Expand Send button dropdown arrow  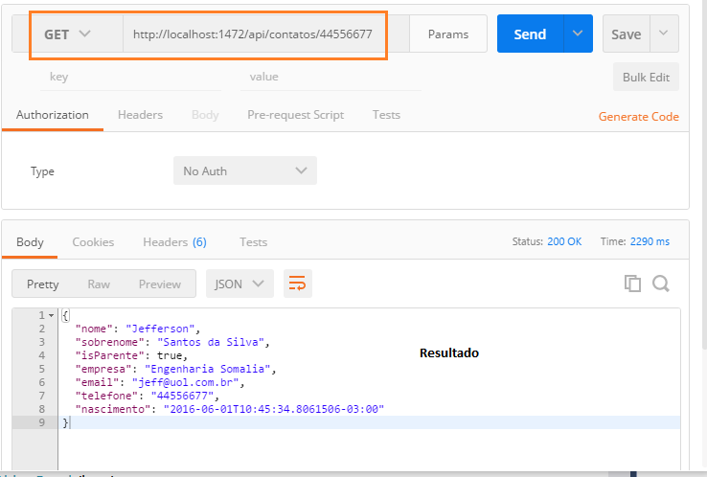click(578, 34)
